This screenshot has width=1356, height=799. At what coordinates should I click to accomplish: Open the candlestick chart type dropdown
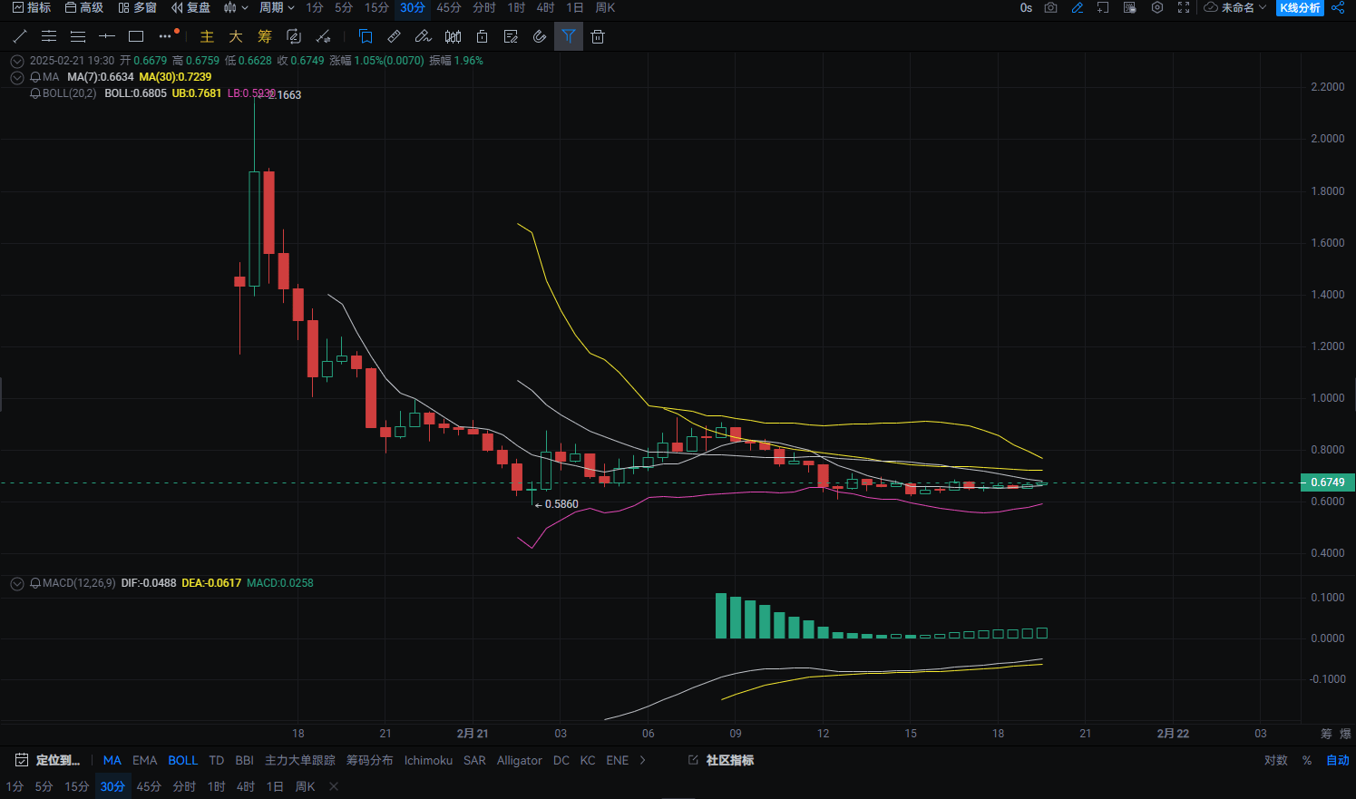(235, 7)
